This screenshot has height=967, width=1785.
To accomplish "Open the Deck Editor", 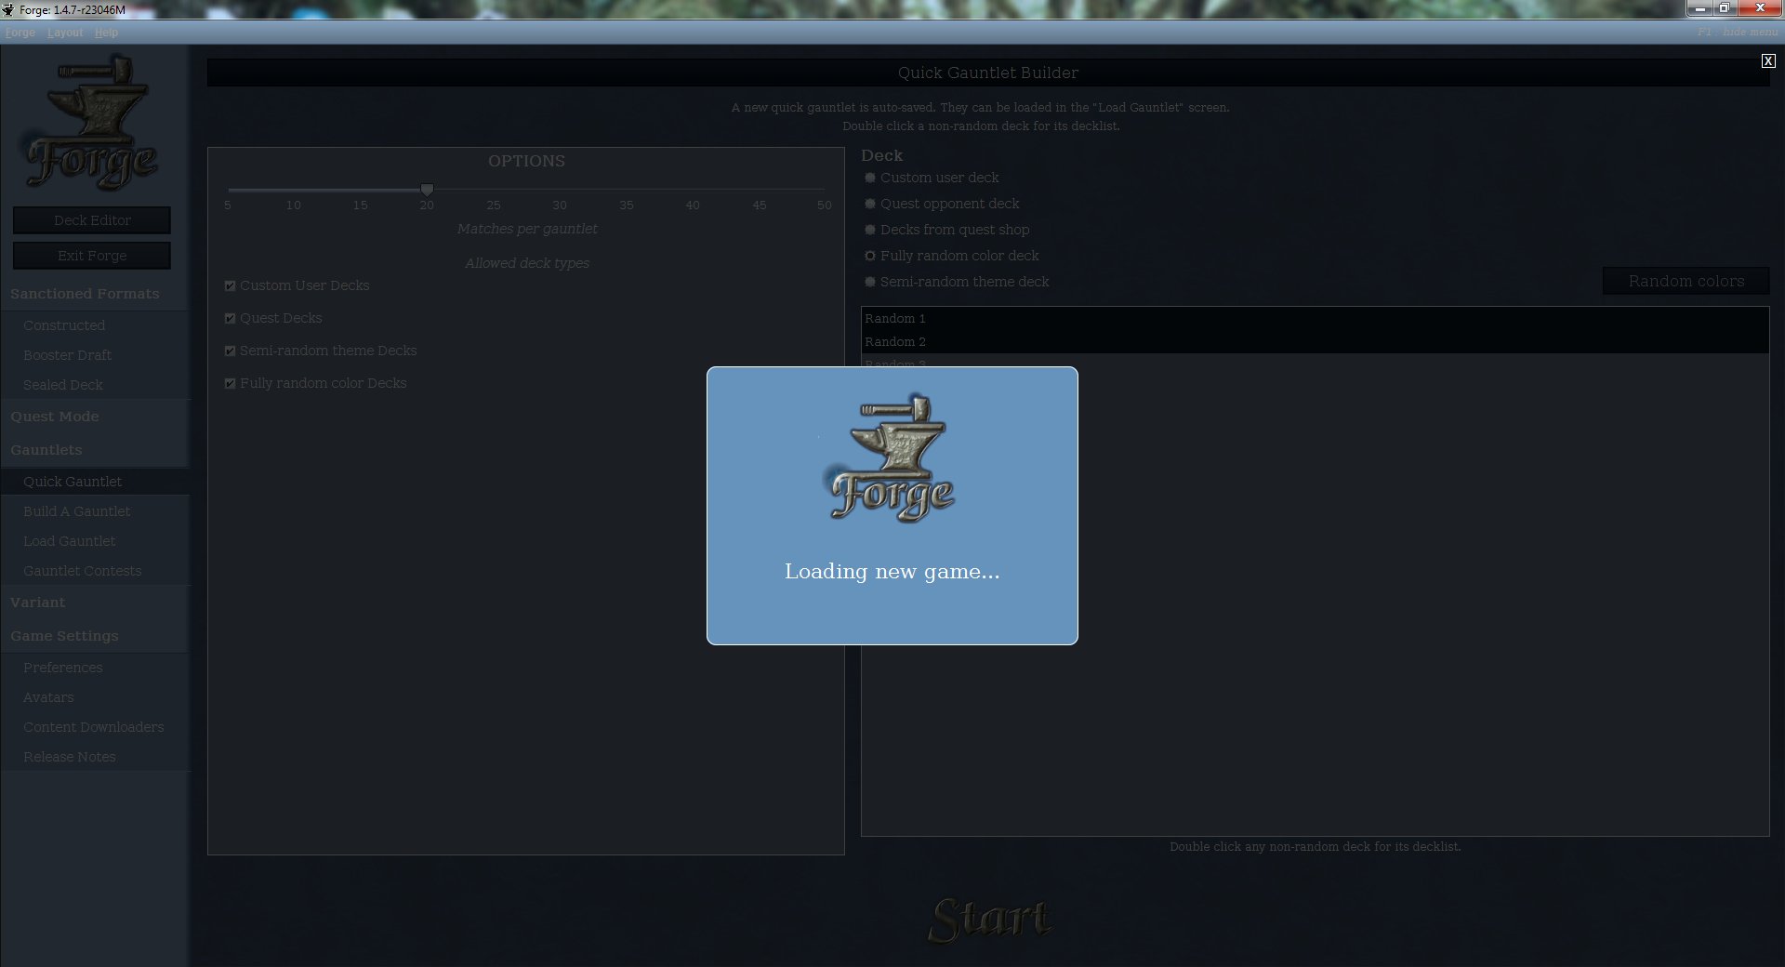I will 92,220.
